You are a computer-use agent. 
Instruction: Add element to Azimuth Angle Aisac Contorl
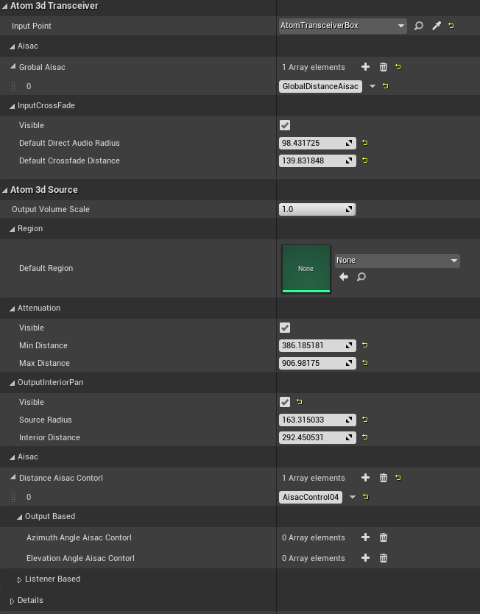[365, 537]
